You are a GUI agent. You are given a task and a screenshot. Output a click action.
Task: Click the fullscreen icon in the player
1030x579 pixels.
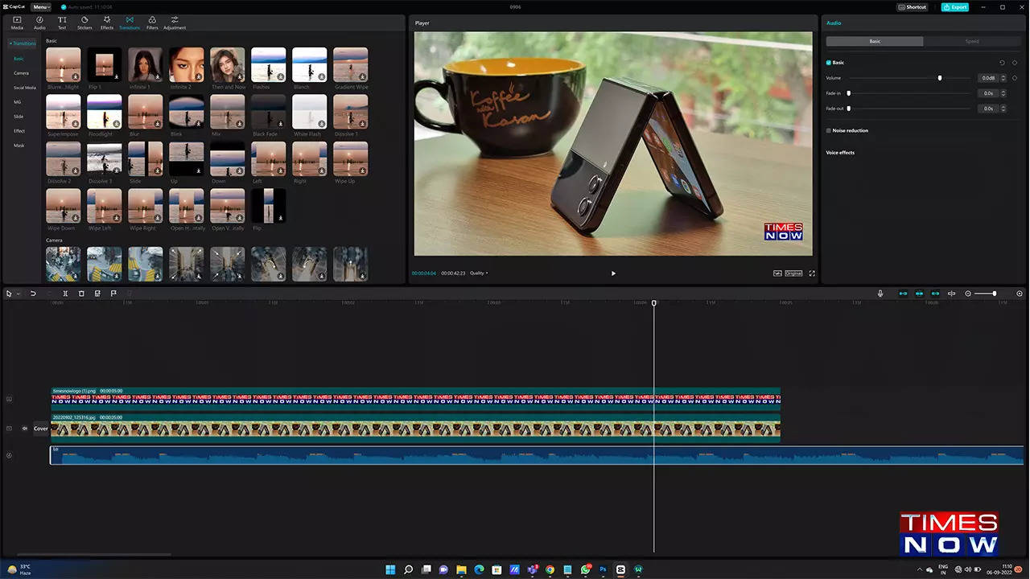click(x=812, y=273)
